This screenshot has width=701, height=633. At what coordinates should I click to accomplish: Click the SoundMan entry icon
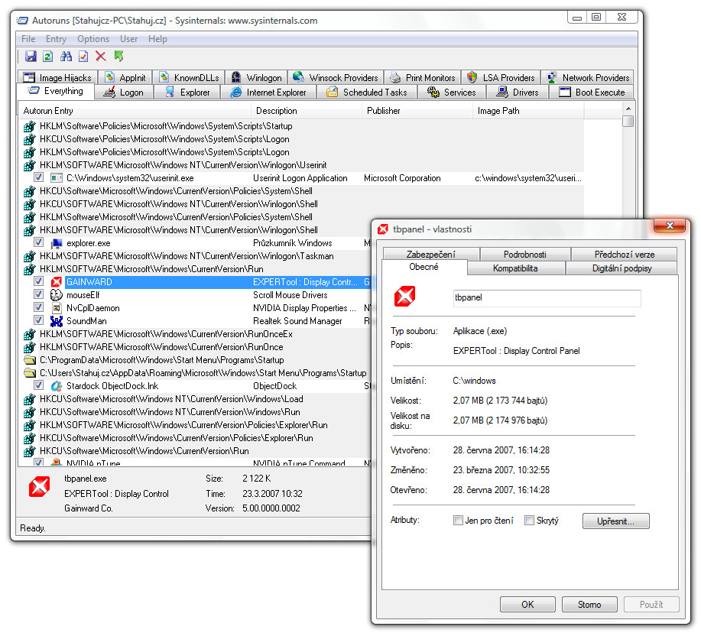57,321
